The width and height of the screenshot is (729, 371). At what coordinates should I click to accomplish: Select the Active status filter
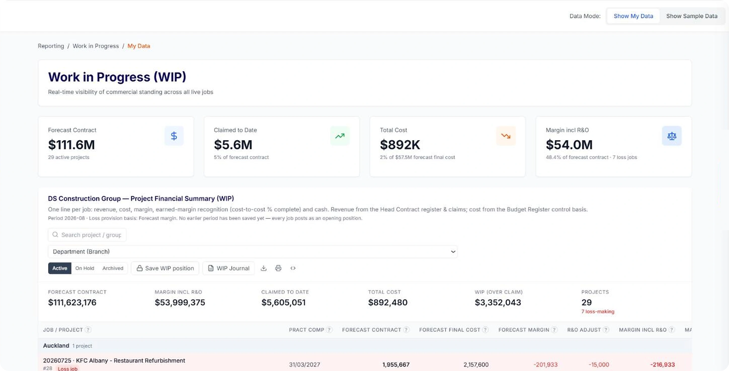coord(60,268)
